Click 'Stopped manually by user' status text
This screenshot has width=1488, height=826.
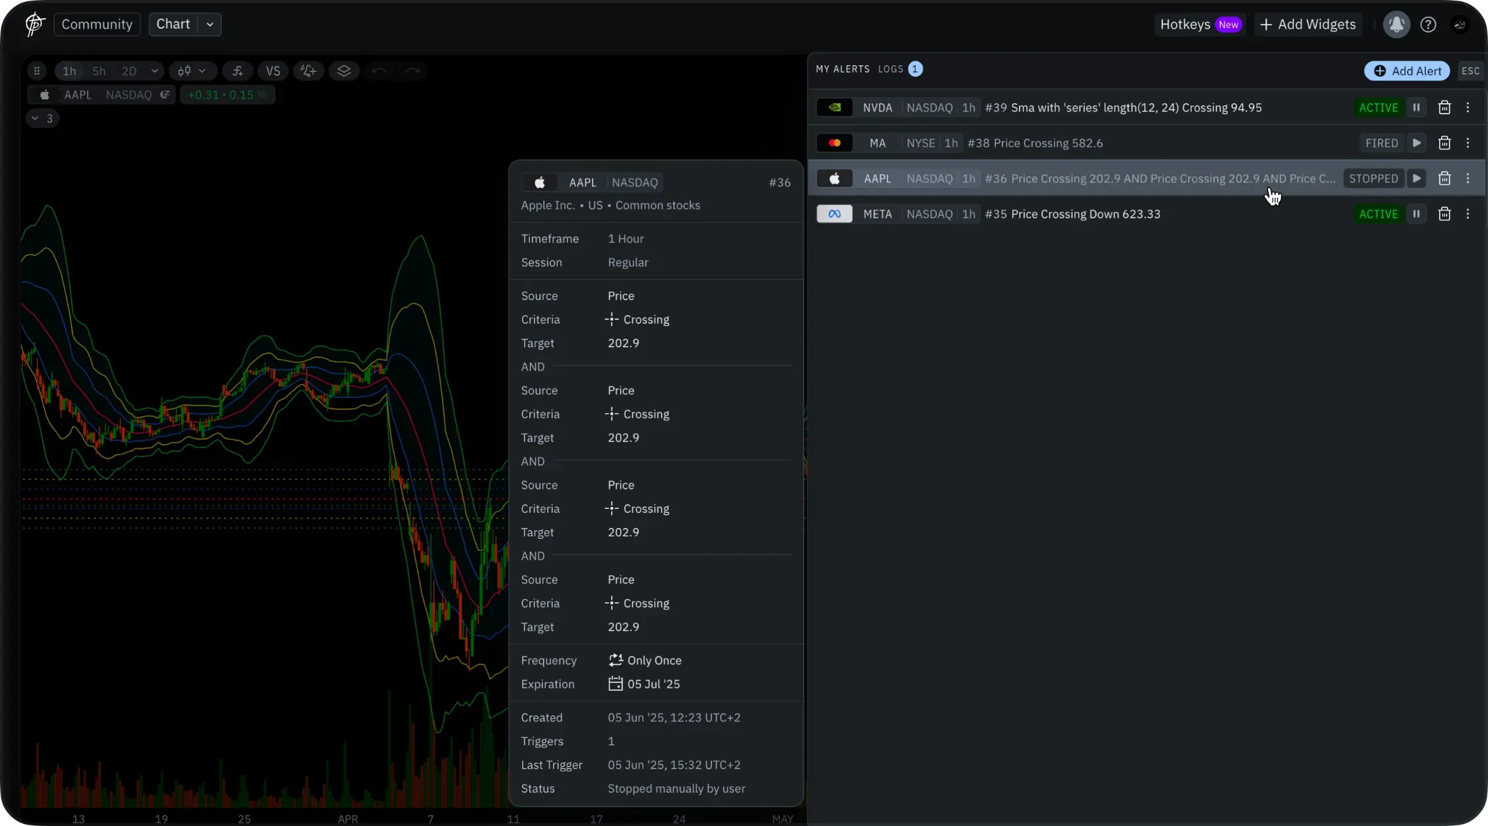click(676, 788)
